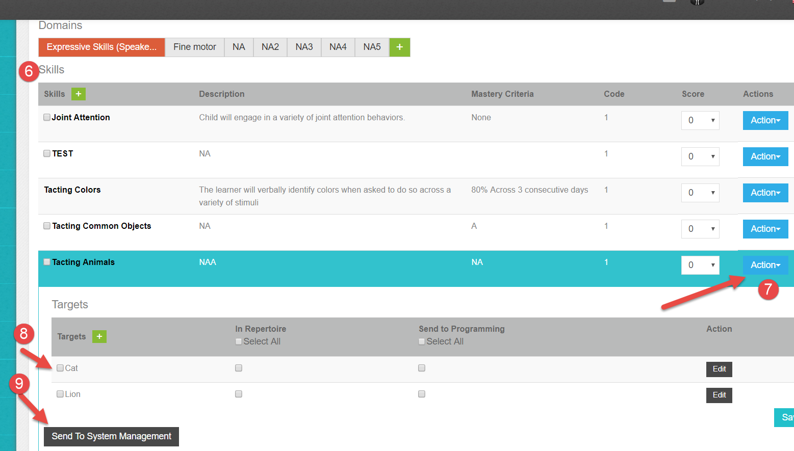The width and height of the screenshot is (794, 451).
Task: Open the Expressive Skills domain tab
Action: [x=101, y=47]
